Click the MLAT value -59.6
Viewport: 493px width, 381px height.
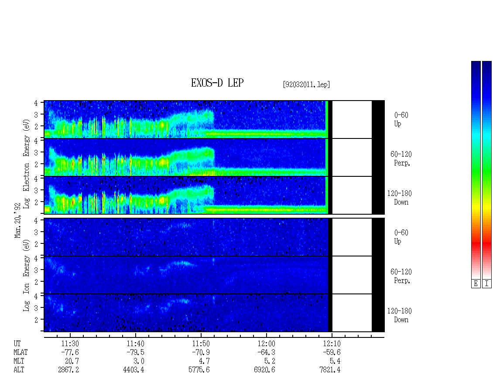pos(332,352)
